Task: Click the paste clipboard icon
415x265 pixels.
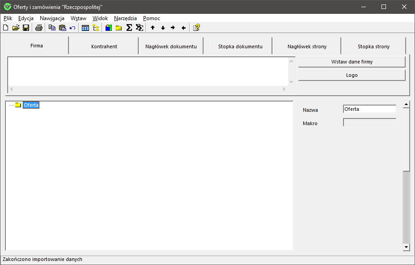Action: (63, 28)
